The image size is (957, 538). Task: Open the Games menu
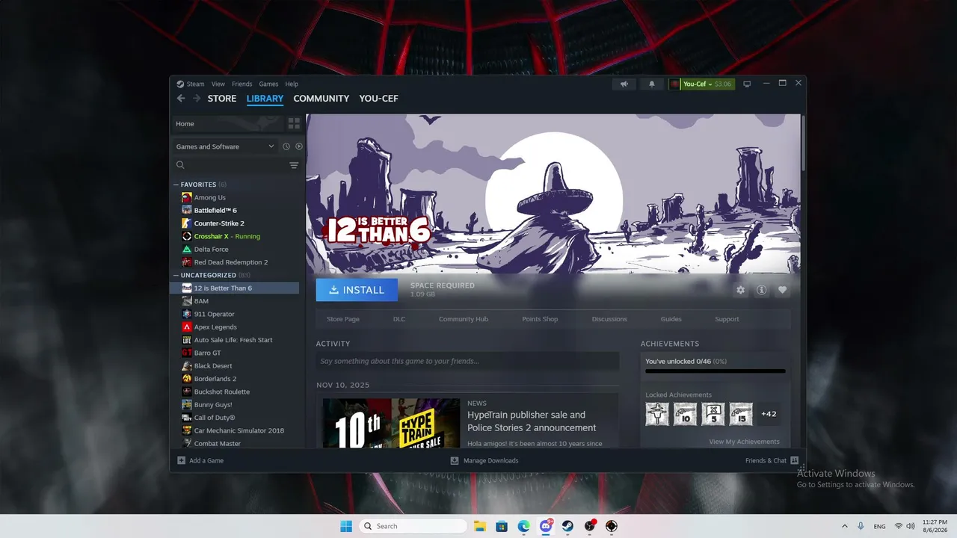pos(268,84)
